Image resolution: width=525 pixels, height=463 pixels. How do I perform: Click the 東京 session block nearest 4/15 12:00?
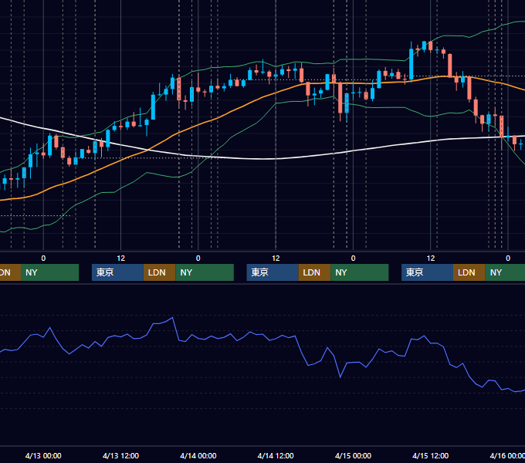pyautogui.click(x=427, y=272)
